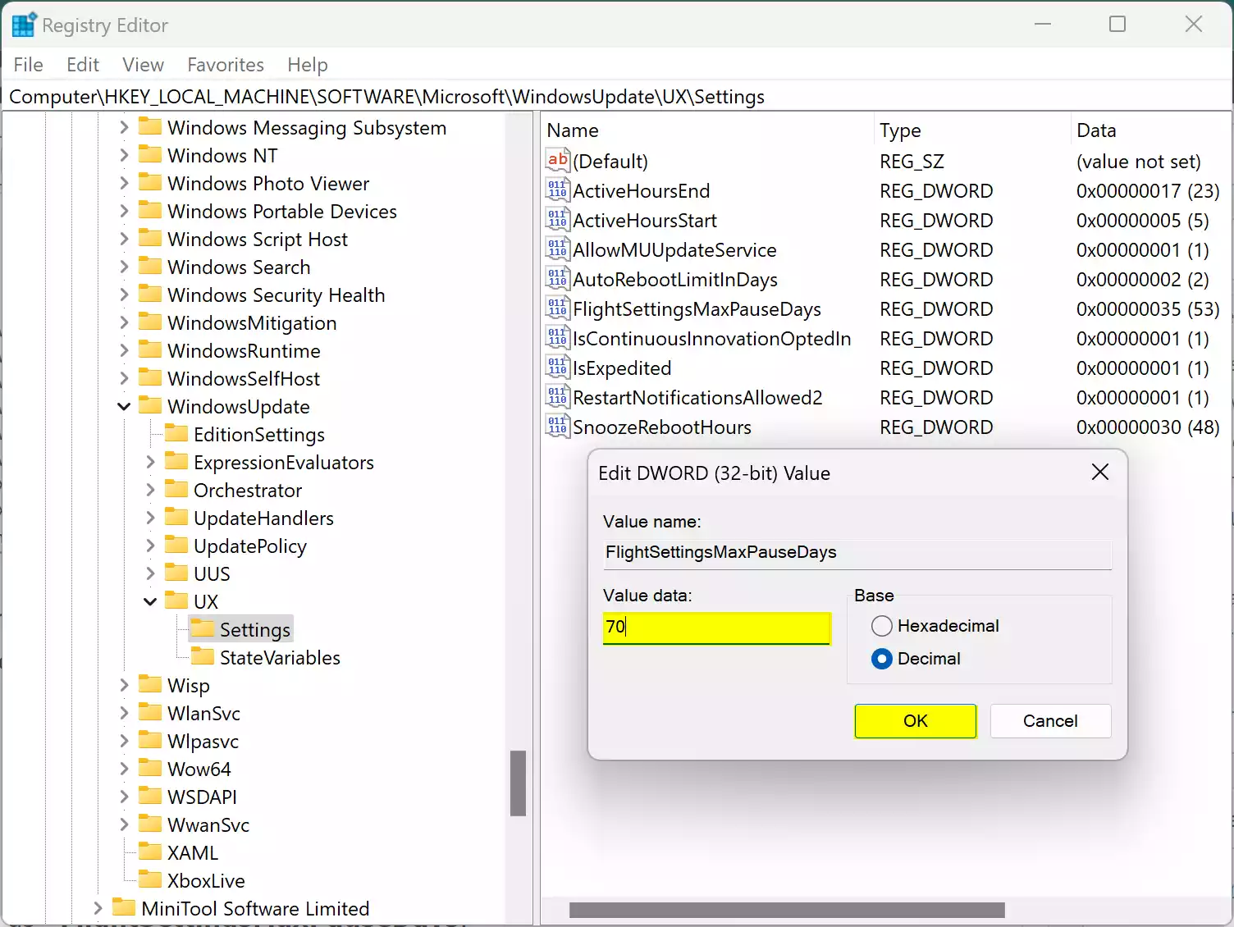Viewport: 1234px width, 927px height.
Task: Open the Help menu
Action: click(x=308, y=65)
